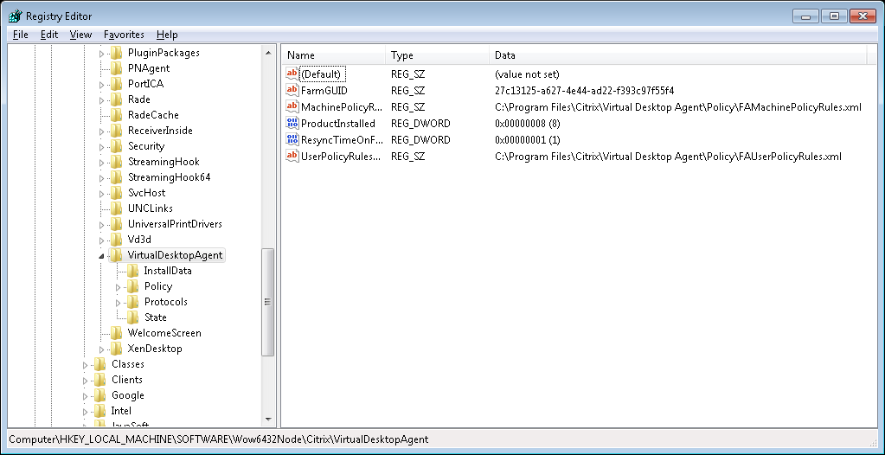The height and width of the screenshot is (455, 885).
Task: Select the ProductInstalled value name
Action: 338,123
